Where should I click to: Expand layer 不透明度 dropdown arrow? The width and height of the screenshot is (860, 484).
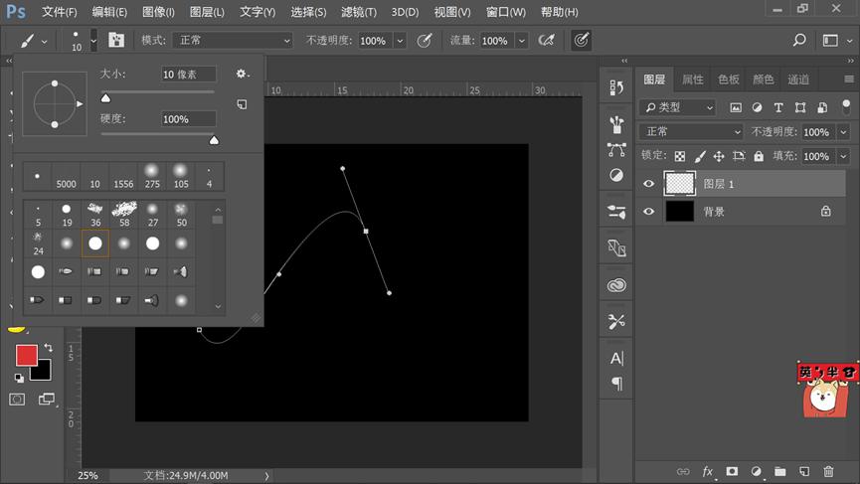pos(843,132)
